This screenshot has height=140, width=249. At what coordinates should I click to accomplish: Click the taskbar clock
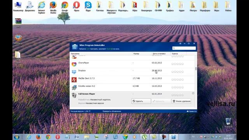pos(228,137)
